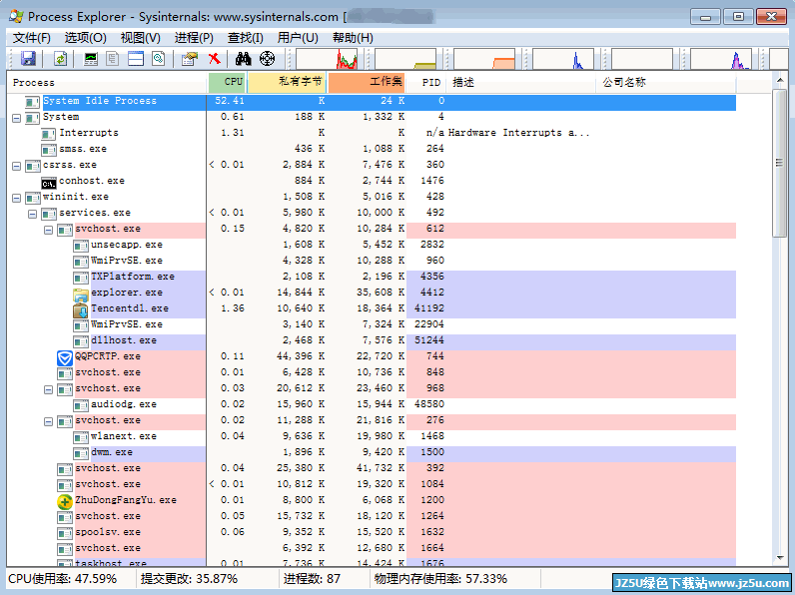Viewport: 795px width, 595px height.
Task: Click the 进程数: 87 status entry
Action: tap(312, 579)
